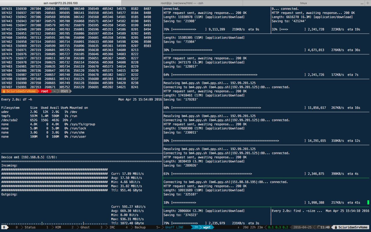The height and width of the screenshot is (232, 371).
Task: Select the active tmux window 7 wget
Action: 203,227
